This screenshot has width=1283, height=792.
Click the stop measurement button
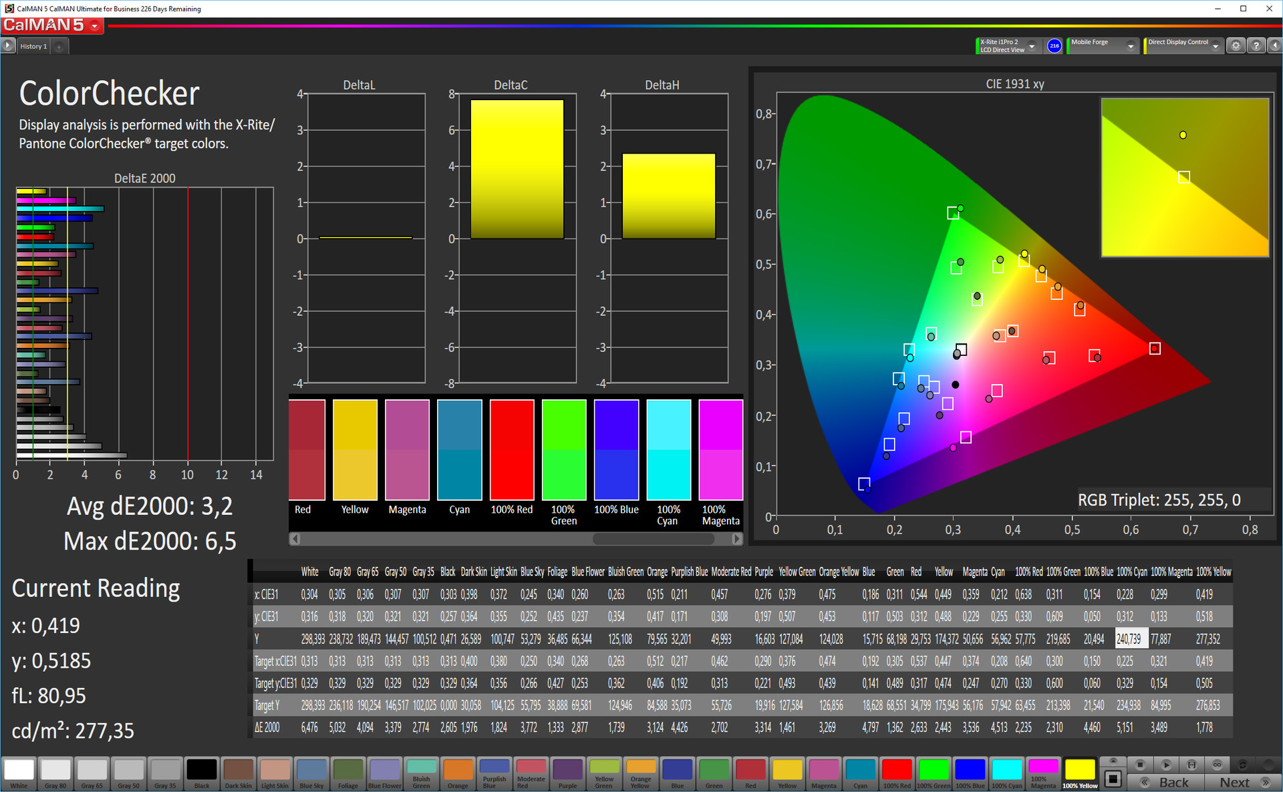(x=1141, y=764)
